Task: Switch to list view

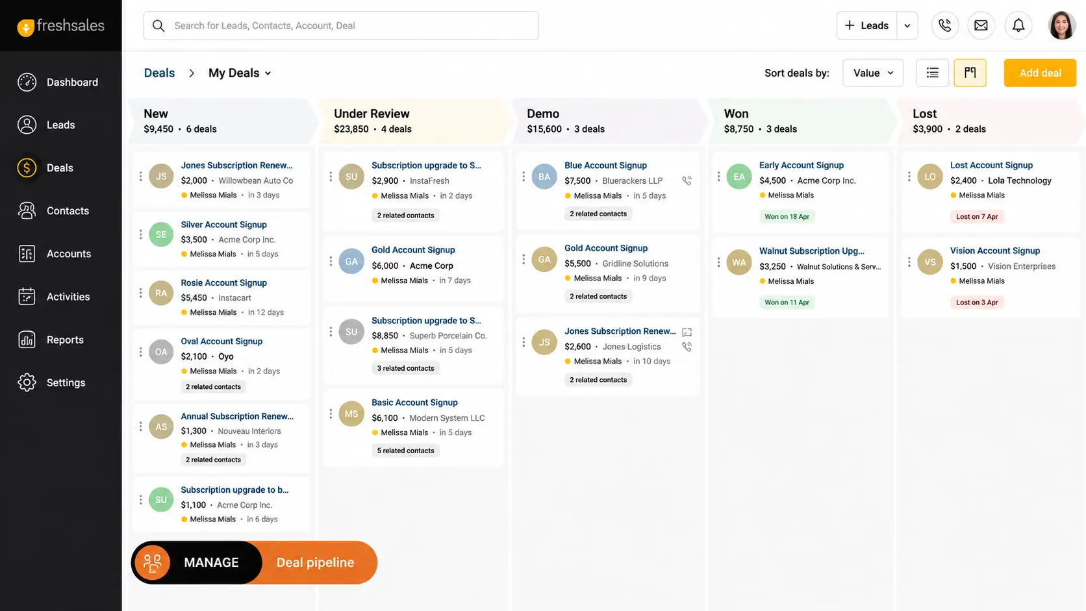Action: [933, 73]
